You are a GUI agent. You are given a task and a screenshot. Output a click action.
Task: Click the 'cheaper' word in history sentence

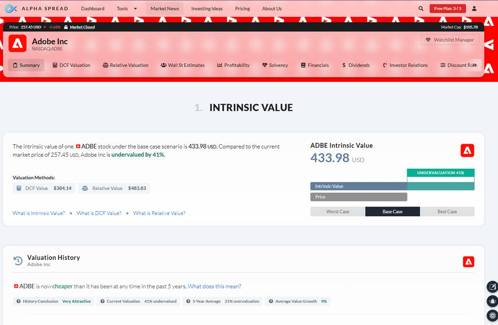coord(62,287)
